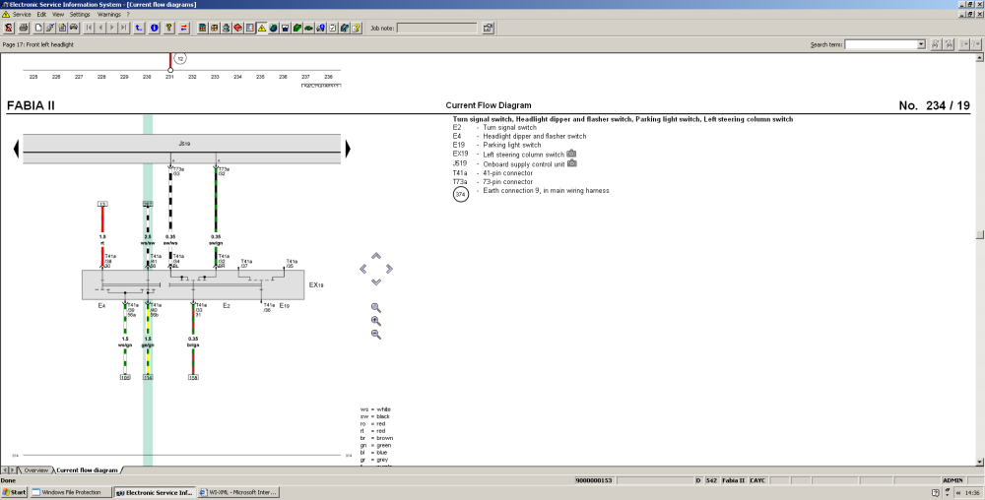Open camera icon beside Onboard supply control unit
This screenshot has width=985, height=500.
click(571, 163)
